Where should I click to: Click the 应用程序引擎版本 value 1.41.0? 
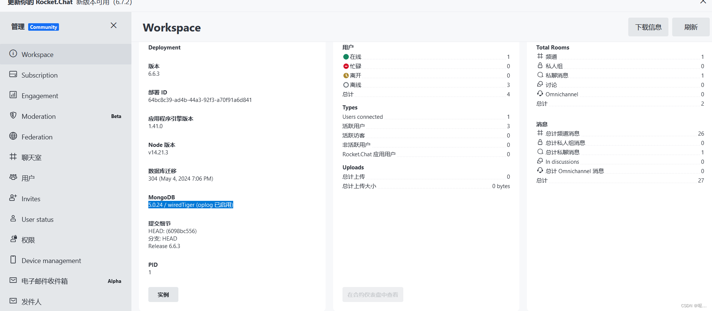pyautogui.click(x=155, y=126)
